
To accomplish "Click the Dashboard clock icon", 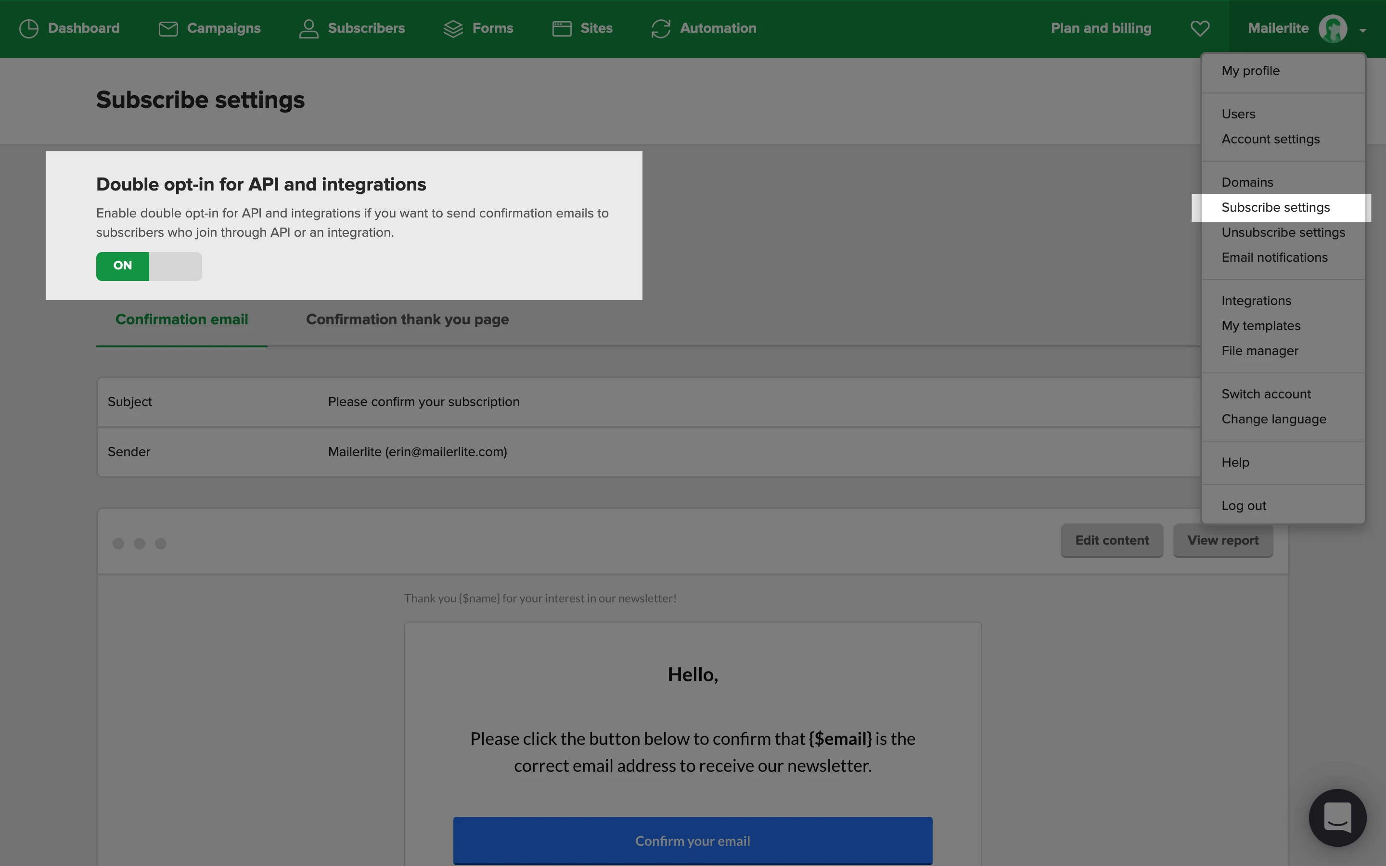I will point(29,29).
